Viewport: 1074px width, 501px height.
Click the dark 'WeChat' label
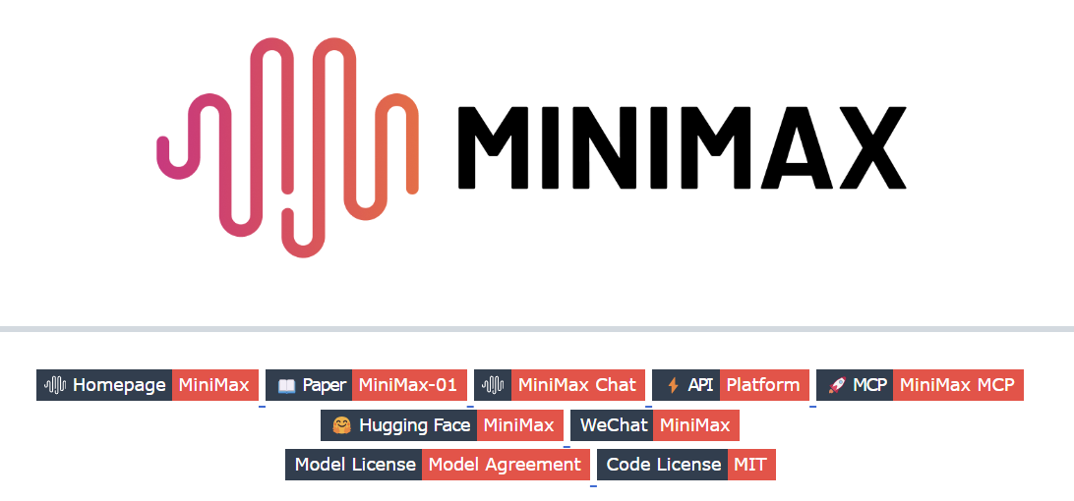[612, 425]
